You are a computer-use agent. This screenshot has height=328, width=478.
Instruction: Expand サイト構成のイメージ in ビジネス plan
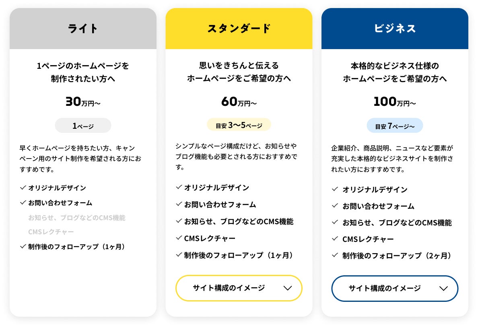(x=395, y=289)
